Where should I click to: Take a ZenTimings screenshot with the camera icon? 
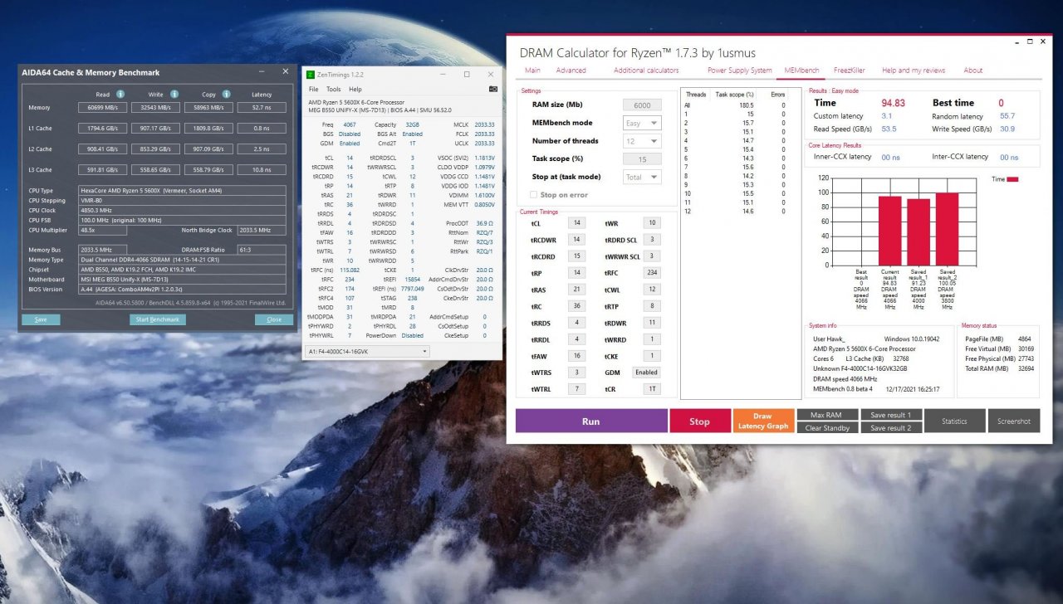point(492,89)
